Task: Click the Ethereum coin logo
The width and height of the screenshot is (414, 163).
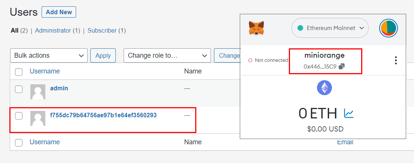Action: (324, 88)
